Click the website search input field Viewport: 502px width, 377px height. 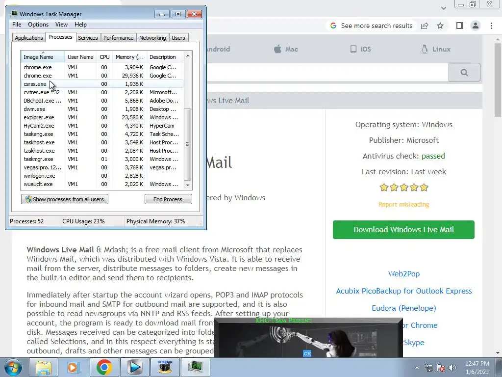click(x=327, y=72)
